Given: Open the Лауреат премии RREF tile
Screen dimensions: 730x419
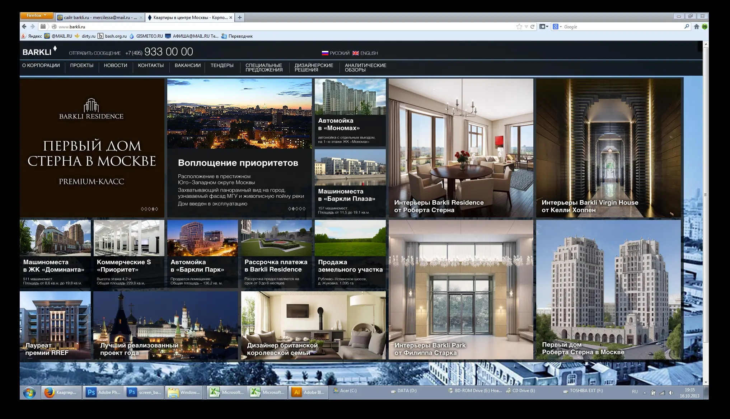Looking at the screenshot, I should click(x=55, y=325).
